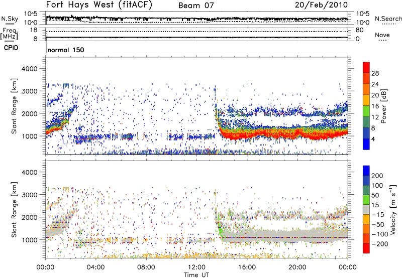Screen dimensions: 402x278
Task: Click the date '20/Feb/2010'
Action: coord(321,5)
